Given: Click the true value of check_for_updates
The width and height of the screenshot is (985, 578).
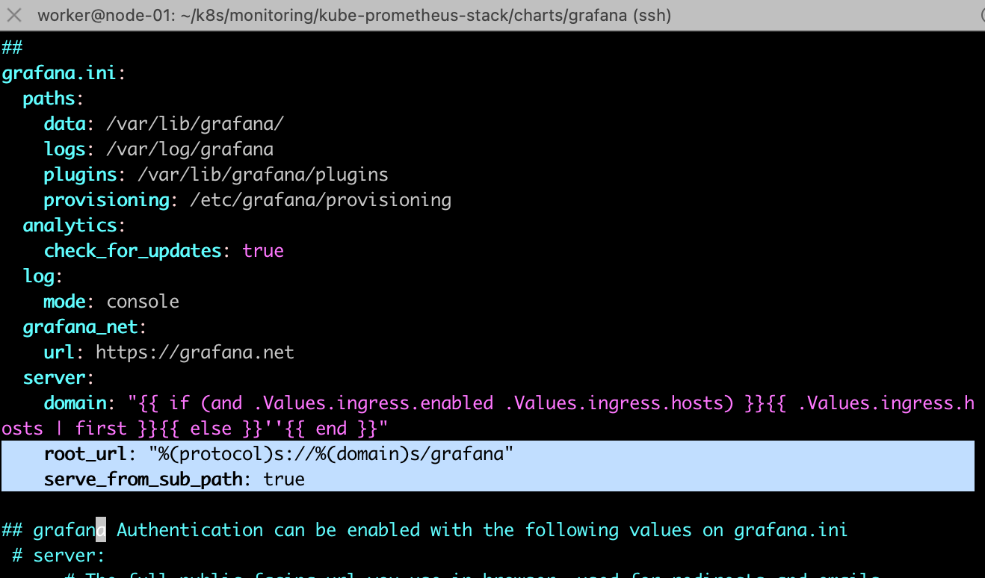Looking at the screenshot, I should click(x=263, y=251).
